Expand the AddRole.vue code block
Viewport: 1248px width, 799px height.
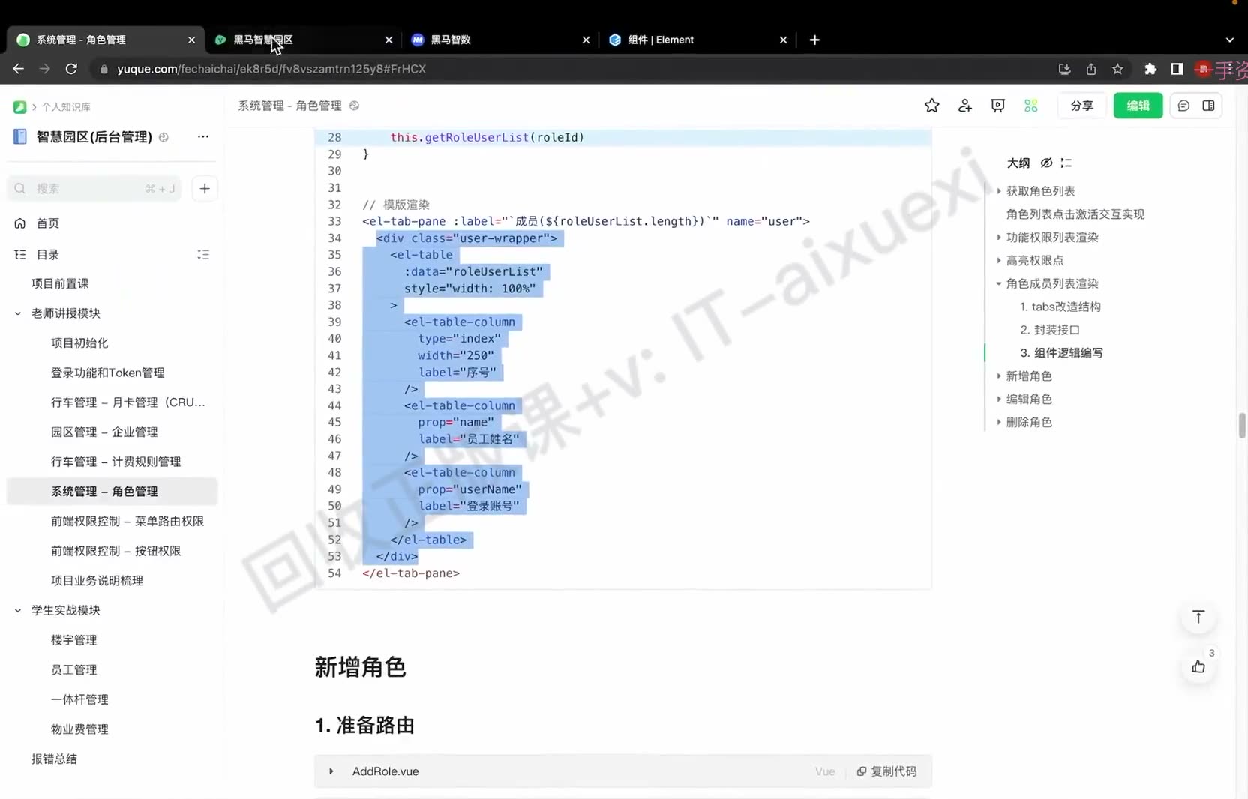[331, 771]
